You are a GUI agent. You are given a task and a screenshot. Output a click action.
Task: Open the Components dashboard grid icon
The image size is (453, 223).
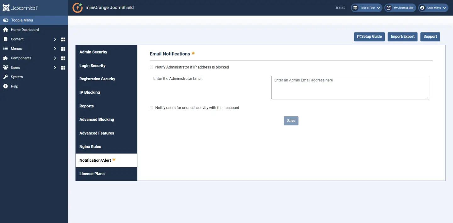coord(63,58)
